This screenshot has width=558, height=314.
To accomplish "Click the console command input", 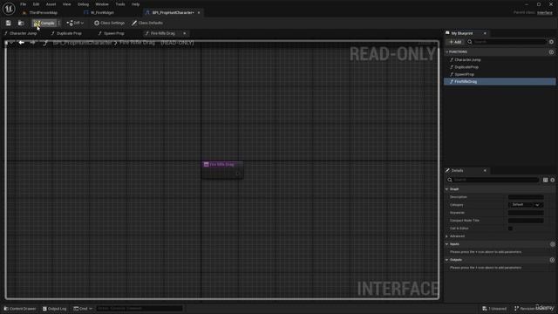I will [139, 309].
